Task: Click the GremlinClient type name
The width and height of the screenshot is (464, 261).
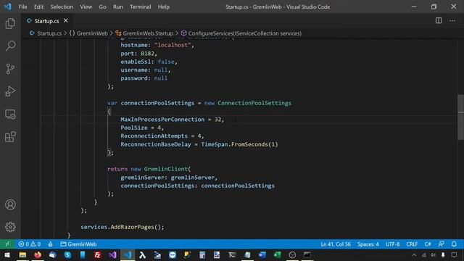Action: click(x=166, y=169)
